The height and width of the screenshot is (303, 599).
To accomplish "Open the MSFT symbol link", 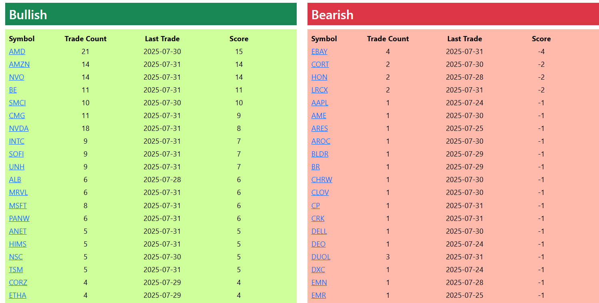I will 18,206.
